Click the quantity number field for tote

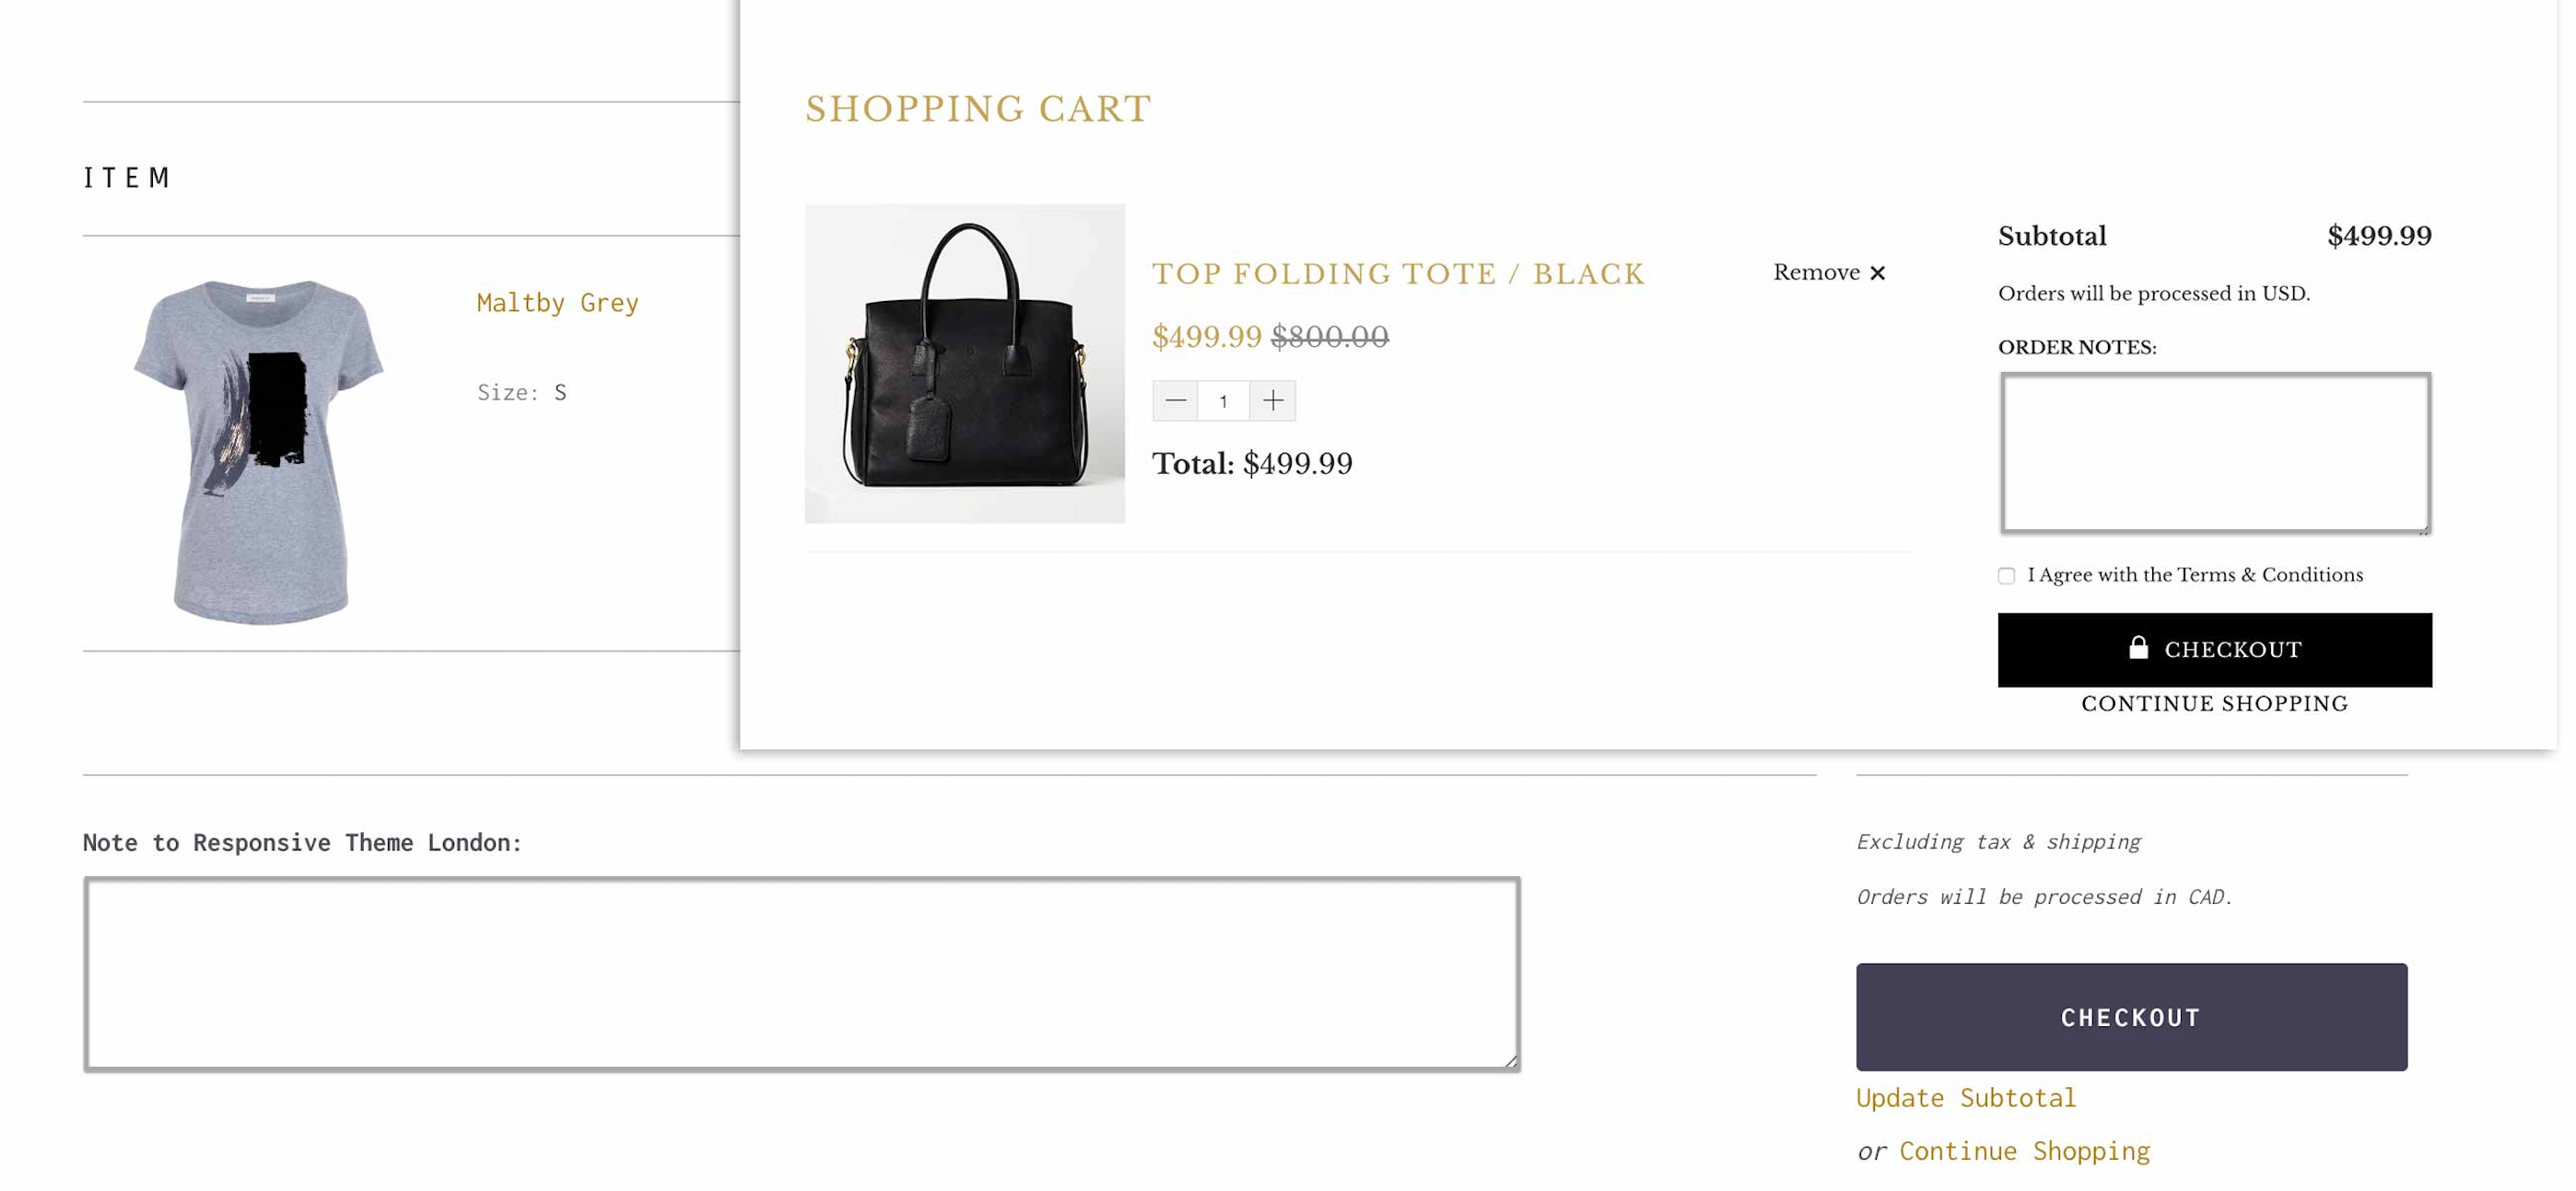[1223, 400]
